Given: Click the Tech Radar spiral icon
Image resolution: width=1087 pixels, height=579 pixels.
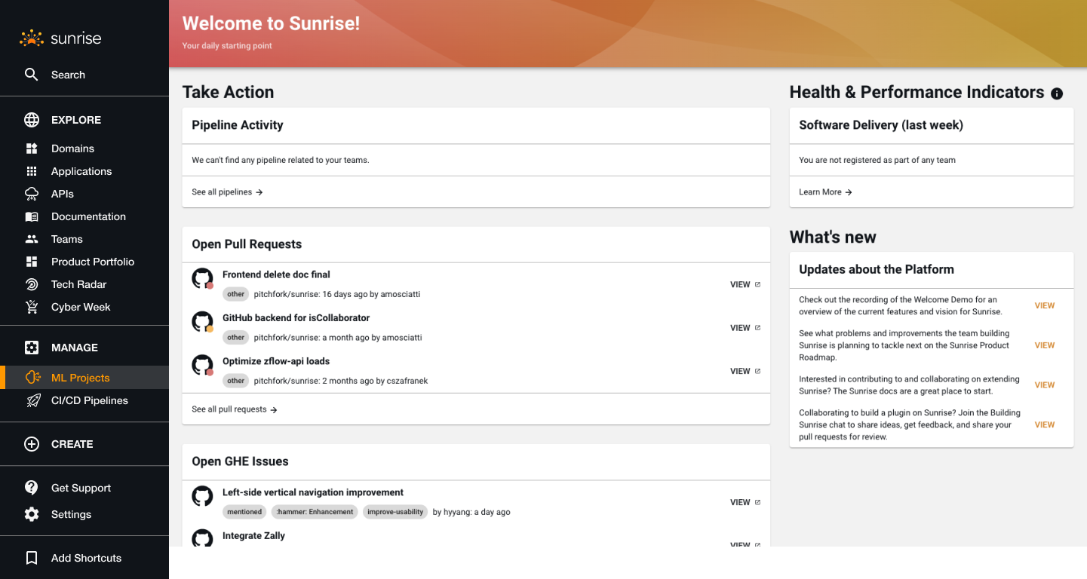Looking at the screenshot, I should pyautogui.click(x=32, y=284).
